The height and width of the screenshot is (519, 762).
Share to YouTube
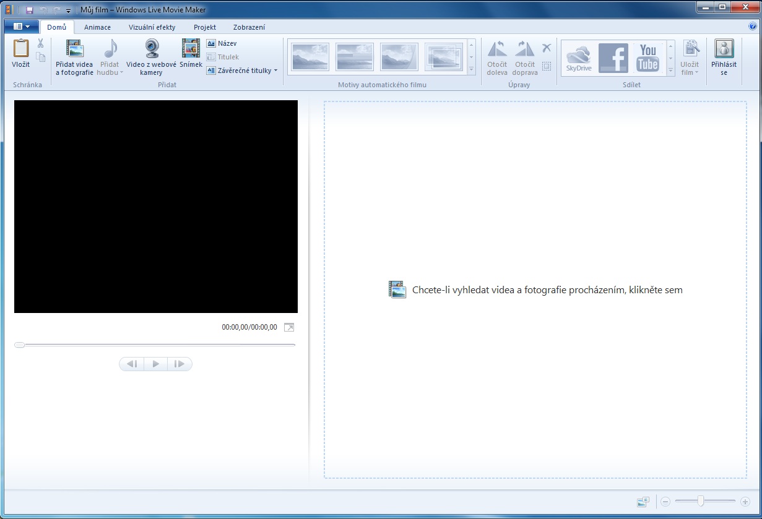tap(648, 58)
